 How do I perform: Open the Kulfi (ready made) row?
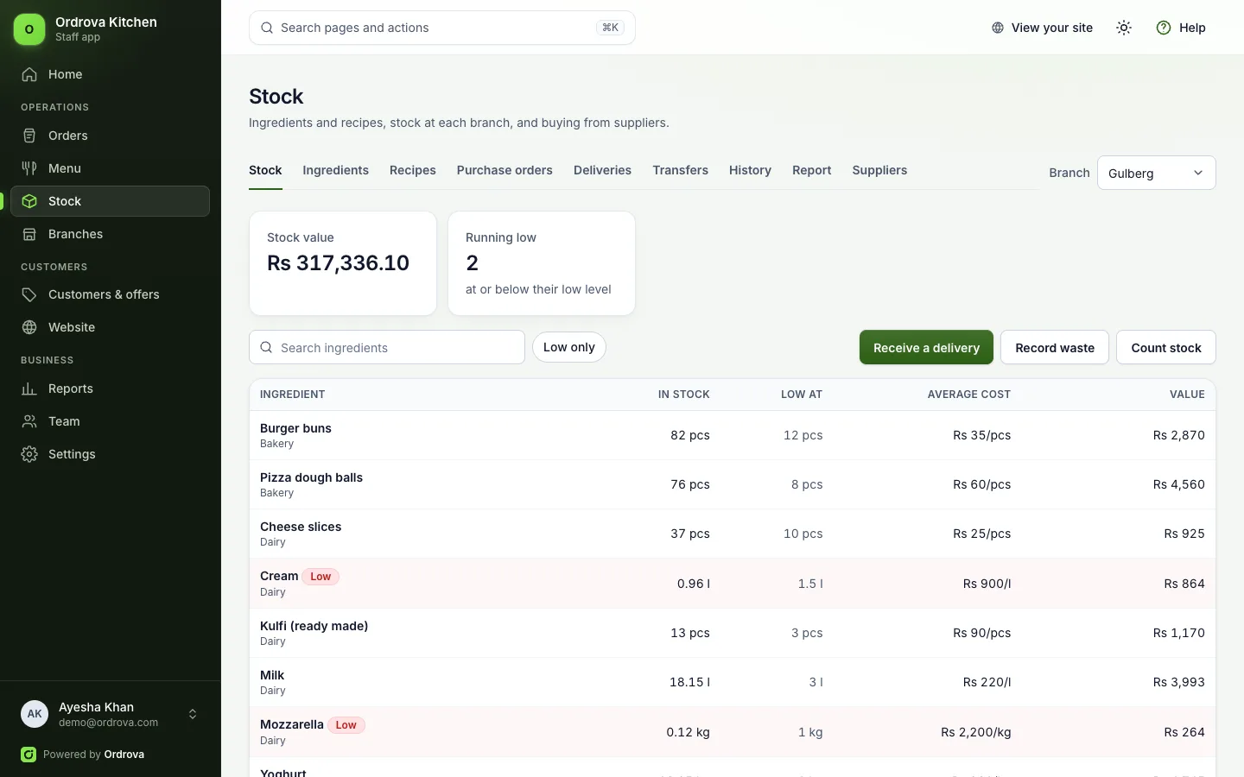(x=733, y=633)
